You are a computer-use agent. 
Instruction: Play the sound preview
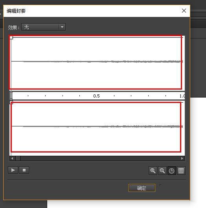point(13,170)
